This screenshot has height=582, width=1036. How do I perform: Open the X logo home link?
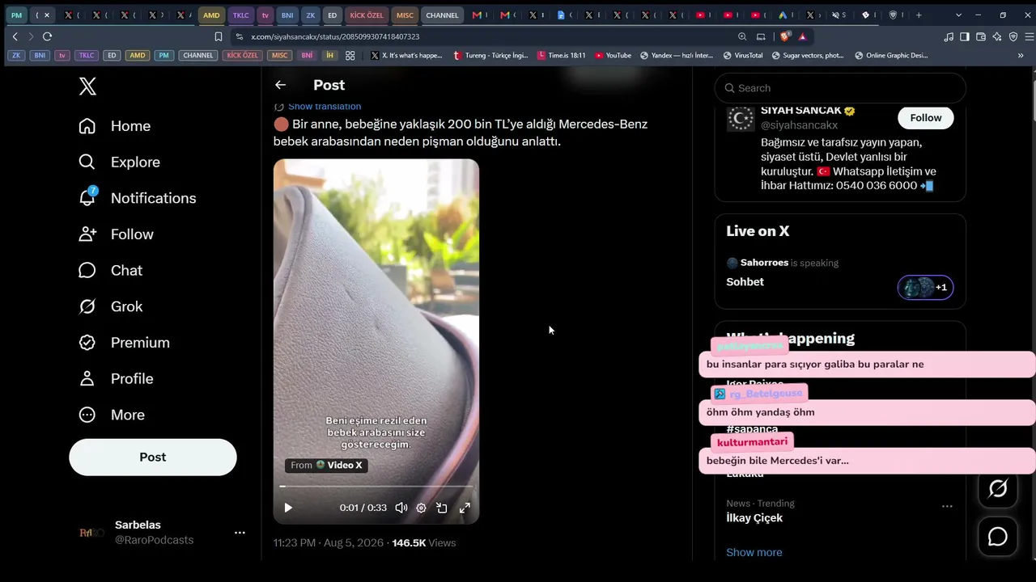click(87, 86)
